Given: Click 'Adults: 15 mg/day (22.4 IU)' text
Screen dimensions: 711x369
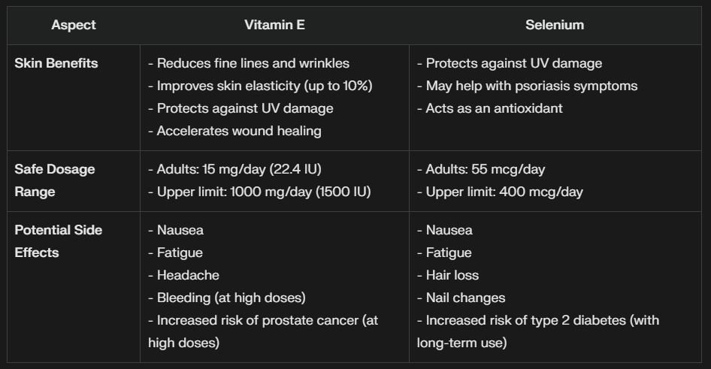Looking at the screenshot, I should pyautogui.click(x=234, y=169).
